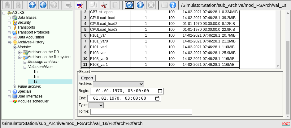291x128 pixels.
Task: Open the Archive dropdown in Export
Action: [x=118, y=84]
